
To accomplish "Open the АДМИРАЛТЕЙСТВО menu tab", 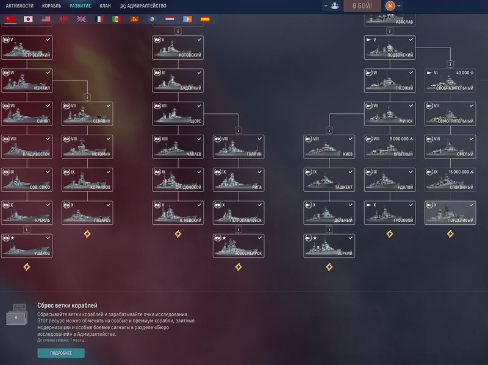I will (143, 5).
